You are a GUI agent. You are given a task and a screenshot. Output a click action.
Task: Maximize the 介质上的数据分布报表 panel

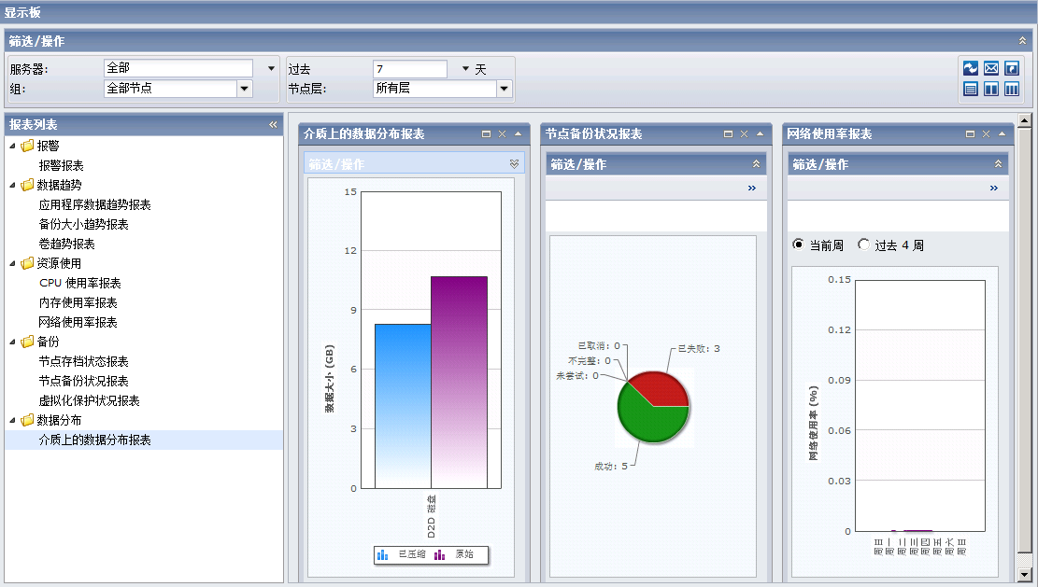[486, 134]
